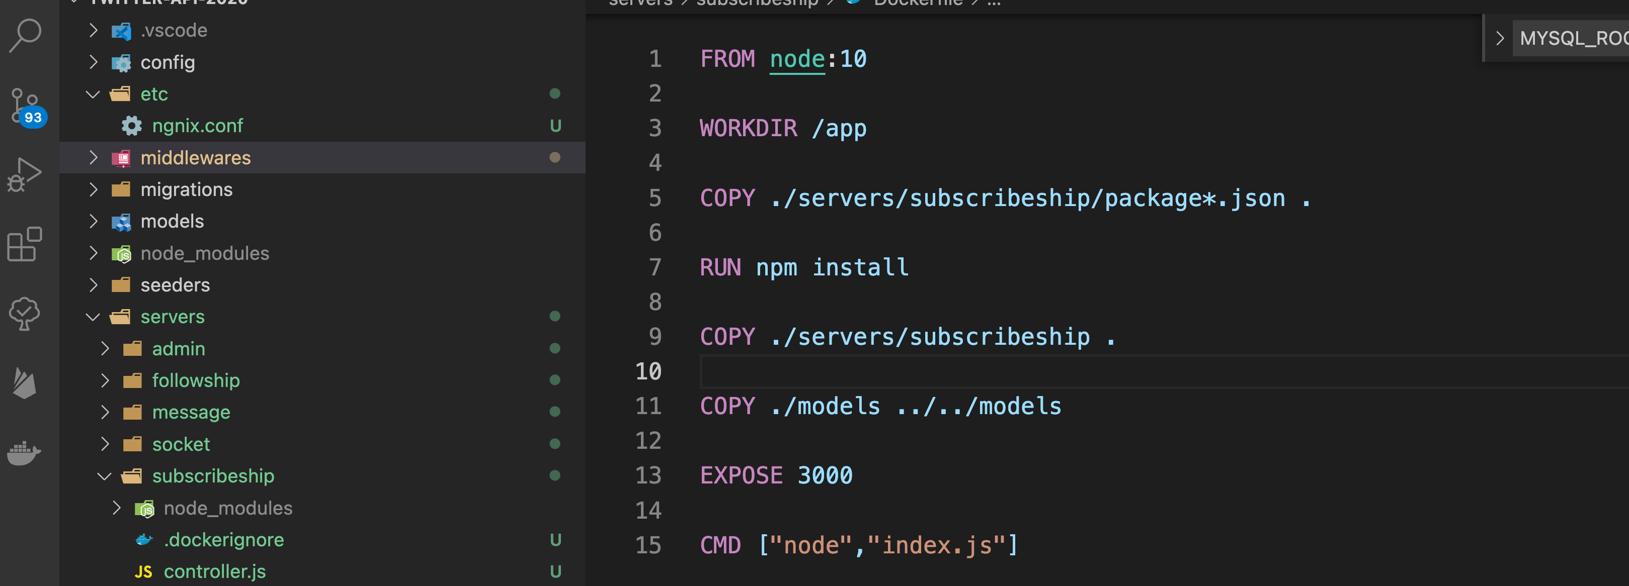1629x586 pixels.
Task: Click 'package*.json' path on line 5
Action: [1194, 199]
